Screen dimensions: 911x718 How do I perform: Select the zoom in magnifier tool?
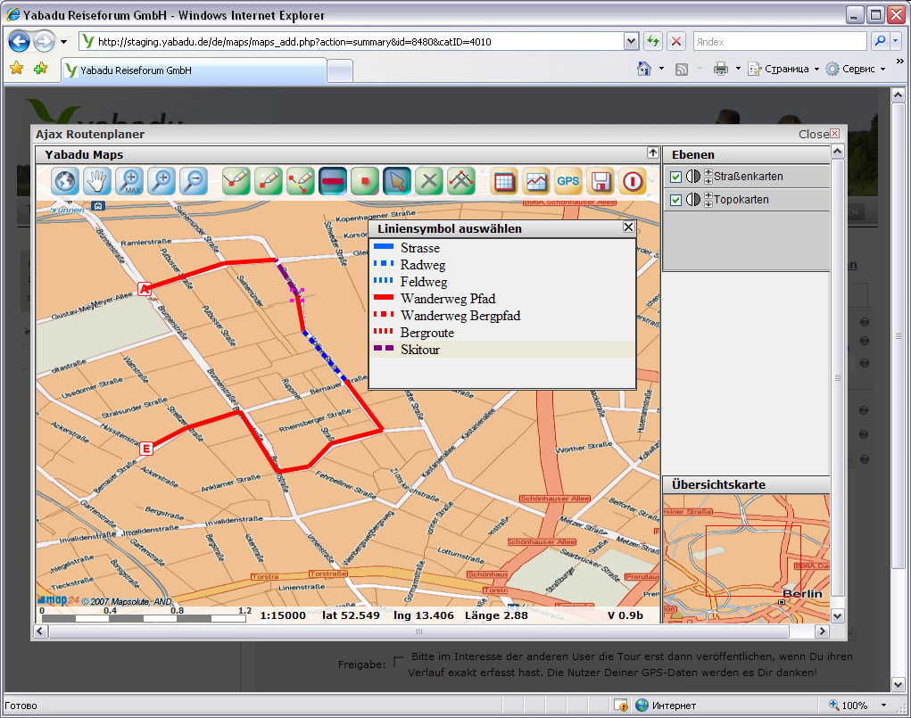(x=161, y=181)
